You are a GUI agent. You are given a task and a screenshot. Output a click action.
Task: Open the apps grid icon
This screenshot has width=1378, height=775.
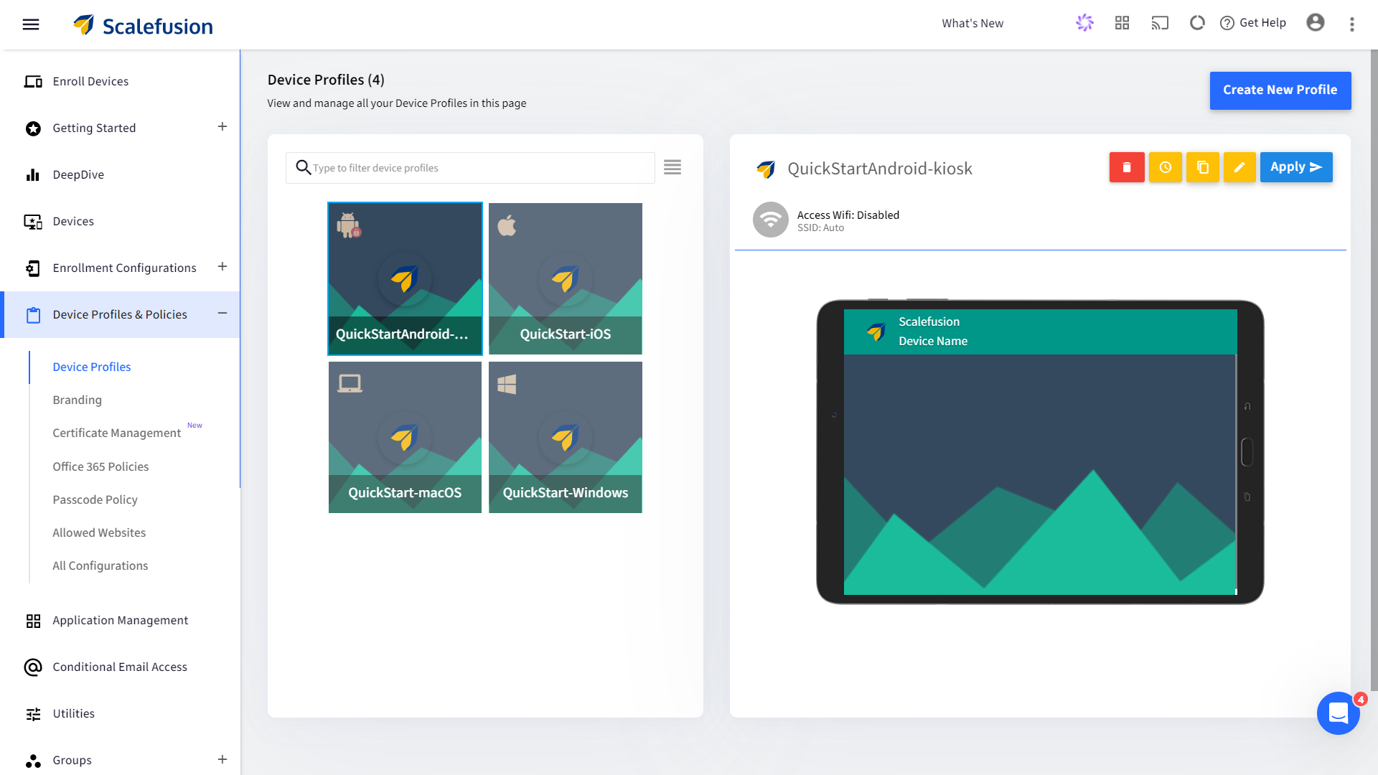1122,23
